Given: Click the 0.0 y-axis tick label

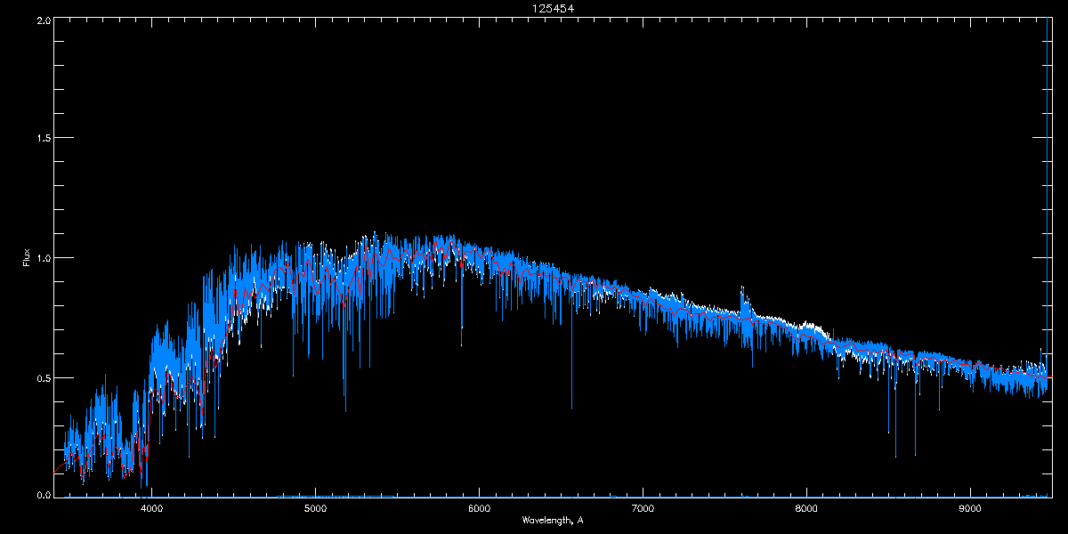Looking at the screenshot, I should [x=43, y=495].
